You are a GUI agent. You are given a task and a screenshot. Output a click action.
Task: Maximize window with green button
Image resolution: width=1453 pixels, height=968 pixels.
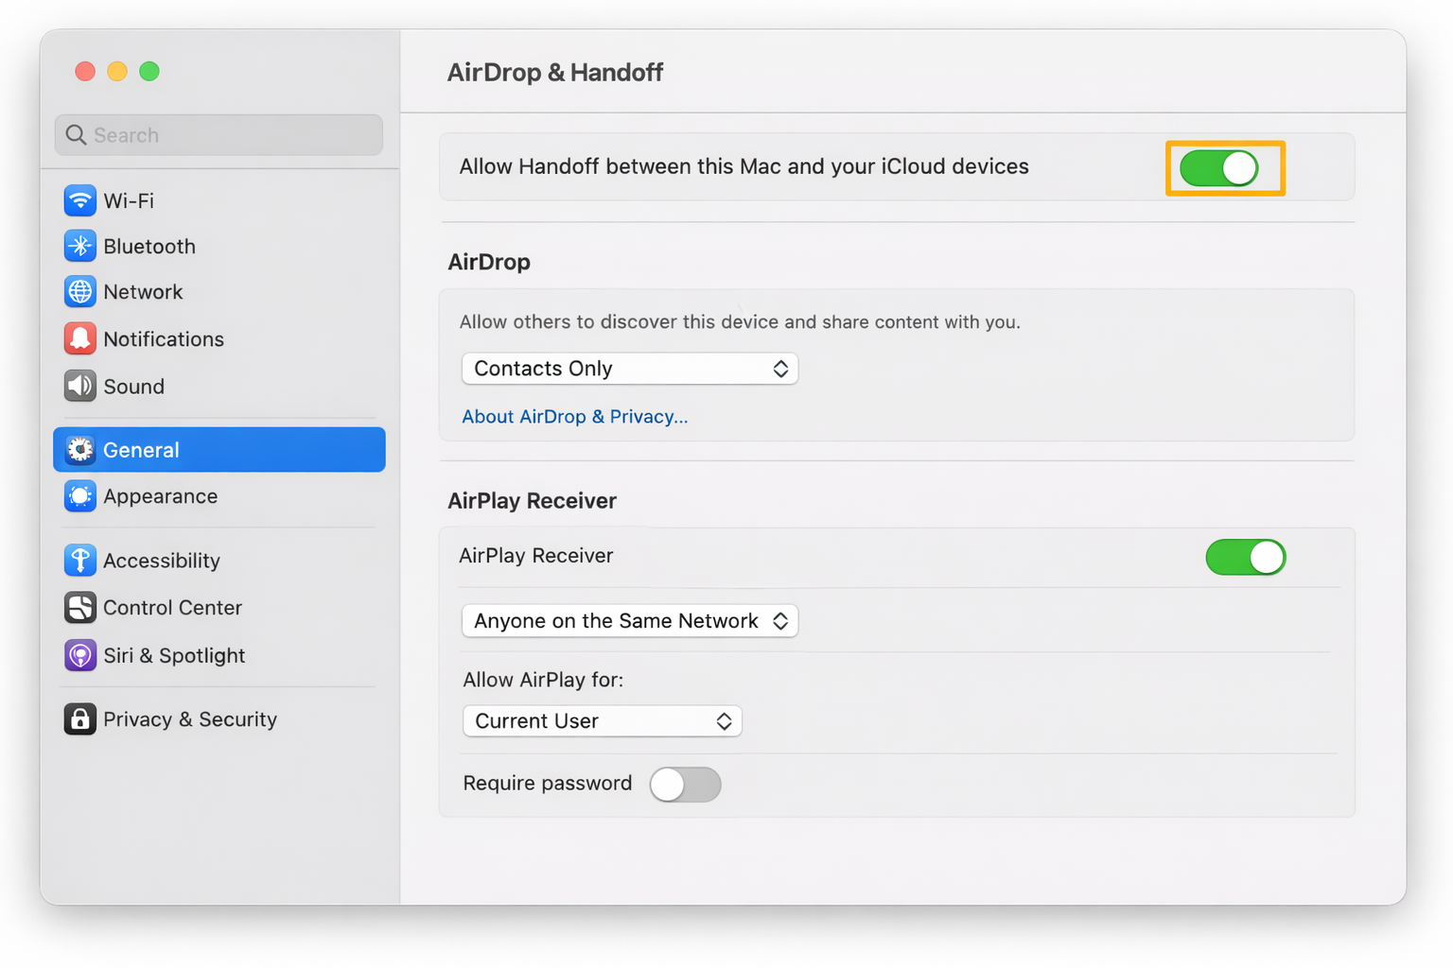[x=149, y=71]
